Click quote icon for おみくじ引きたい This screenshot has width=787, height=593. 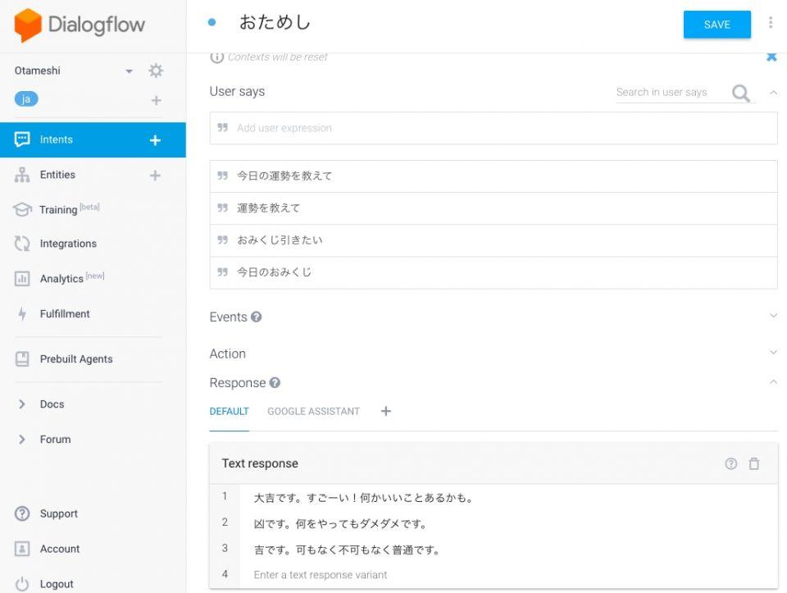pos(222,239)
